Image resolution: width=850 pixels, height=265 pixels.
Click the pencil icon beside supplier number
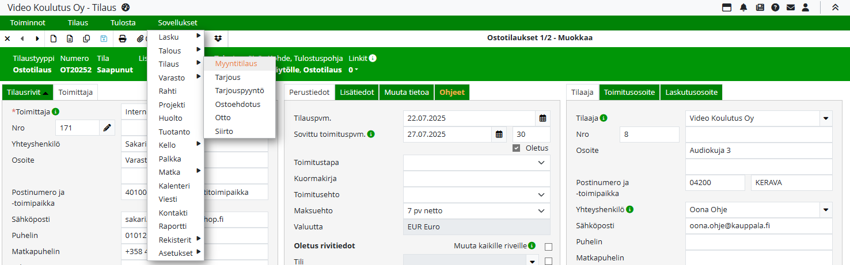pos(107,128)
